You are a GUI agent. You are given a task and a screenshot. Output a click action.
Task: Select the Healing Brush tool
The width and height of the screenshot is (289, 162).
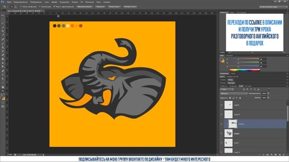(3, 39)
